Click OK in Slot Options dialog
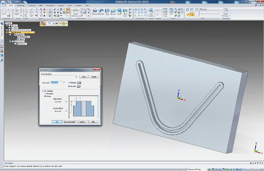 [x=57, y=122]
